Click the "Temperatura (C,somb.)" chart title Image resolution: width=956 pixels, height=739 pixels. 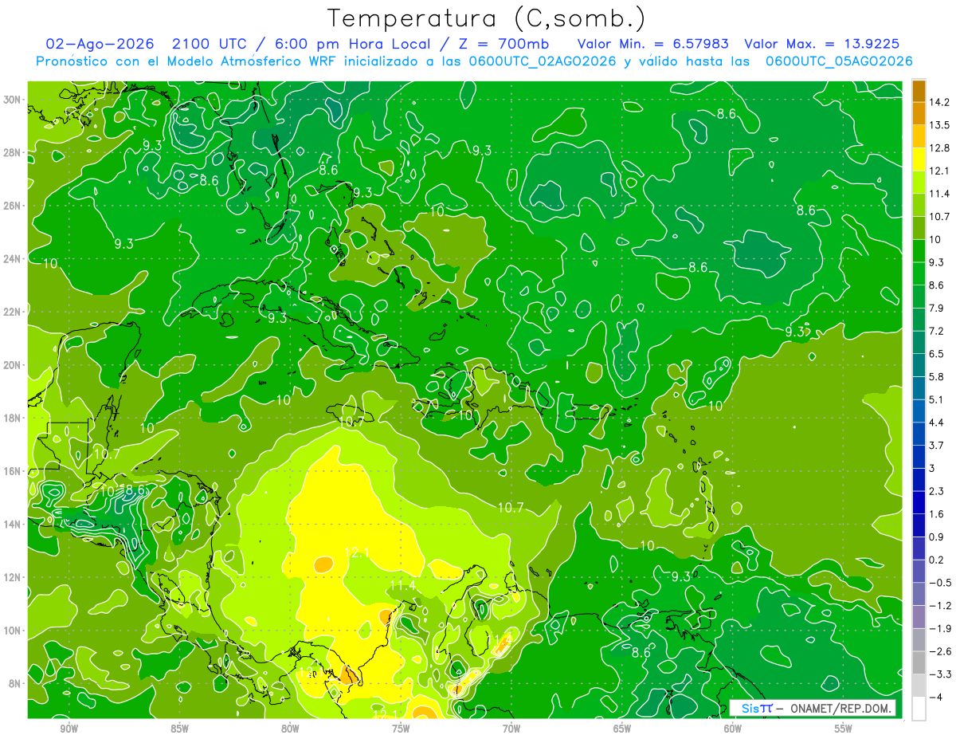pos(487,18)
